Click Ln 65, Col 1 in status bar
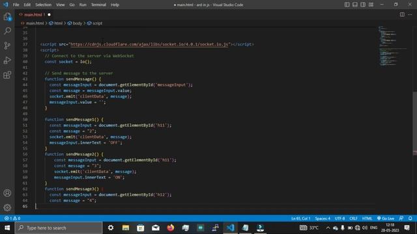The width and height of the screenshot is (417, 234). 301,218
